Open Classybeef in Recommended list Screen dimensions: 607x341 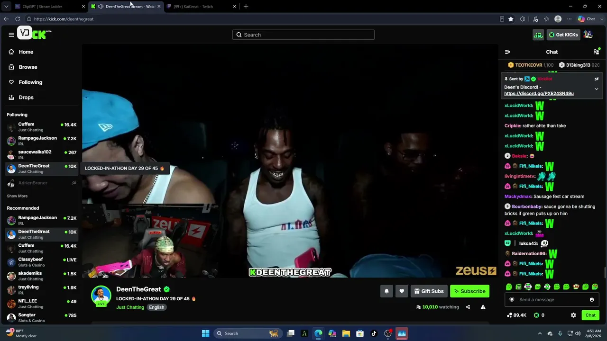[x=42, y=262]
